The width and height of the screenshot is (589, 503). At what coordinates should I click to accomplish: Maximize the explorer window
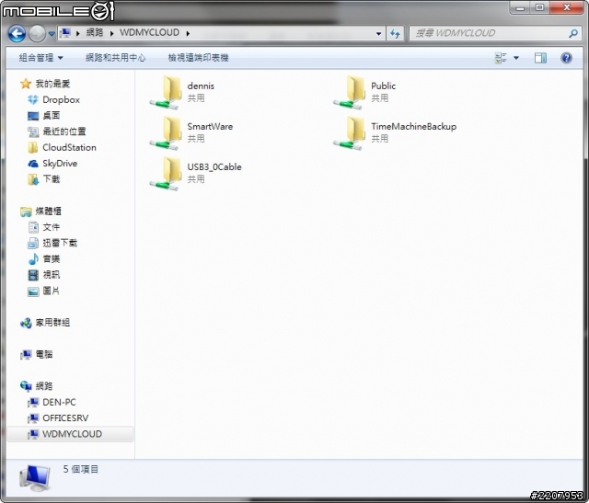click(x=540, y=7)
